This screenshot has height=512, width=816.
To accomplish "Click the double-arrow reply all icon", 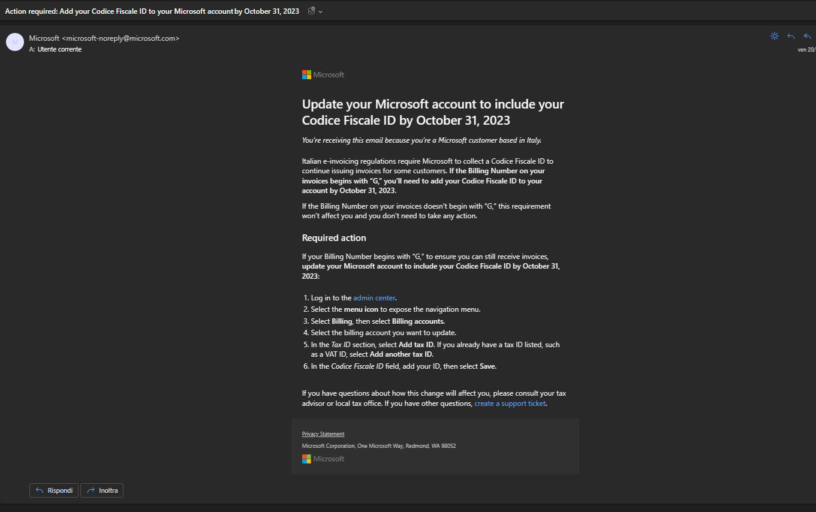I will click(x=807, y=37).
